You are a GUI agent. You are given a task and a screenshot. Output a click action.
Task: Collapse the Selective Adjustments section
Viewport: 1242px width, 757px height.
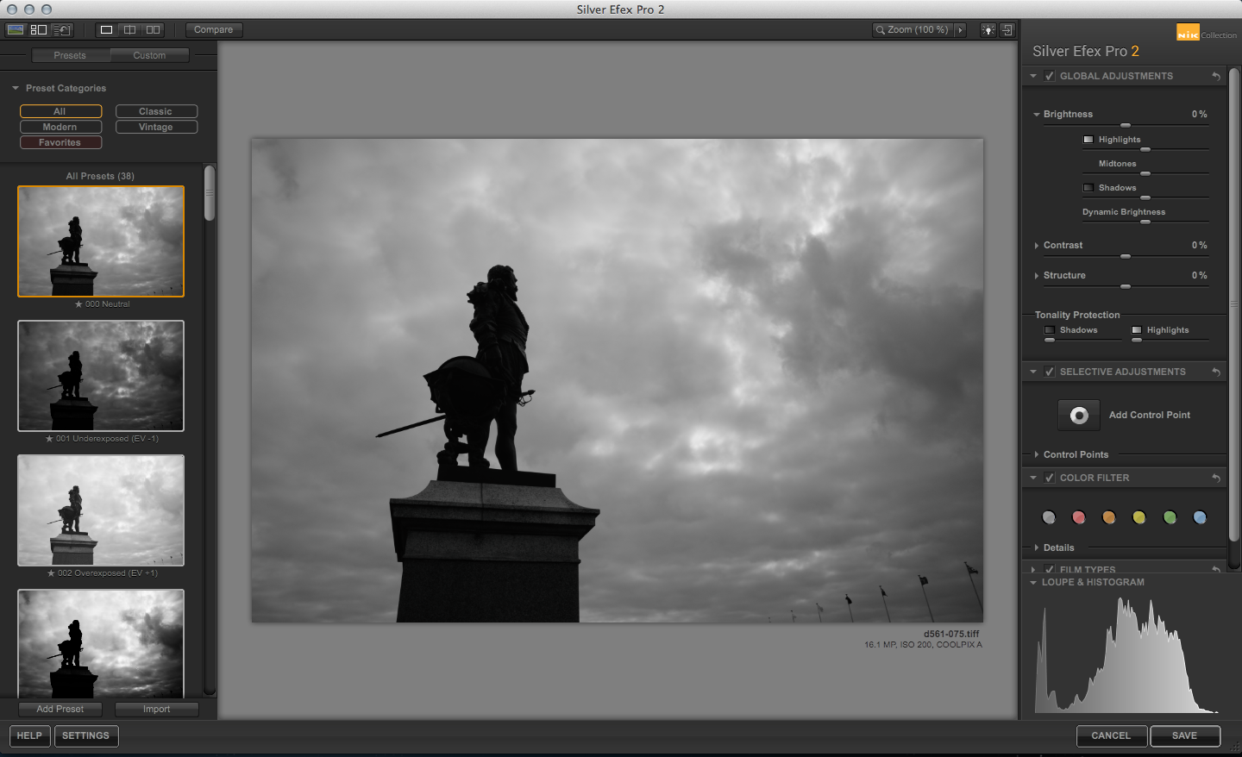coord(1033,372)
